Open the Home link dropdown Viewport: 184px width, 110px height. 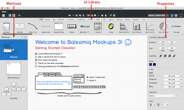pos(181,76)
